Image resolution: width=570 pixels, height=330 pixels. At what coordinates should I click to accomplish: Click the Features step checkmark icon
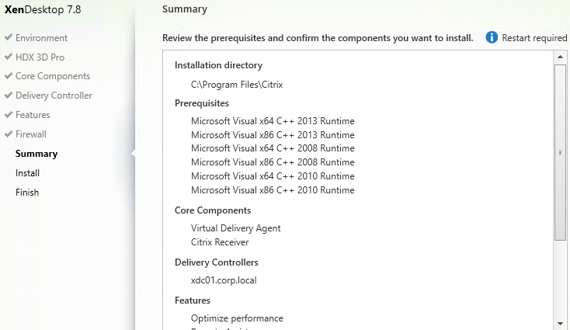9,114
